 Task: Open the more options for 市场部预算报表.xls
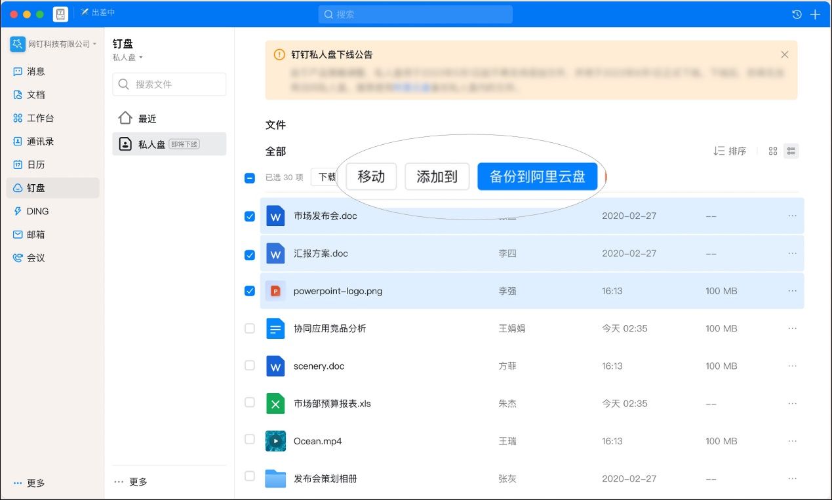point(793,404)
